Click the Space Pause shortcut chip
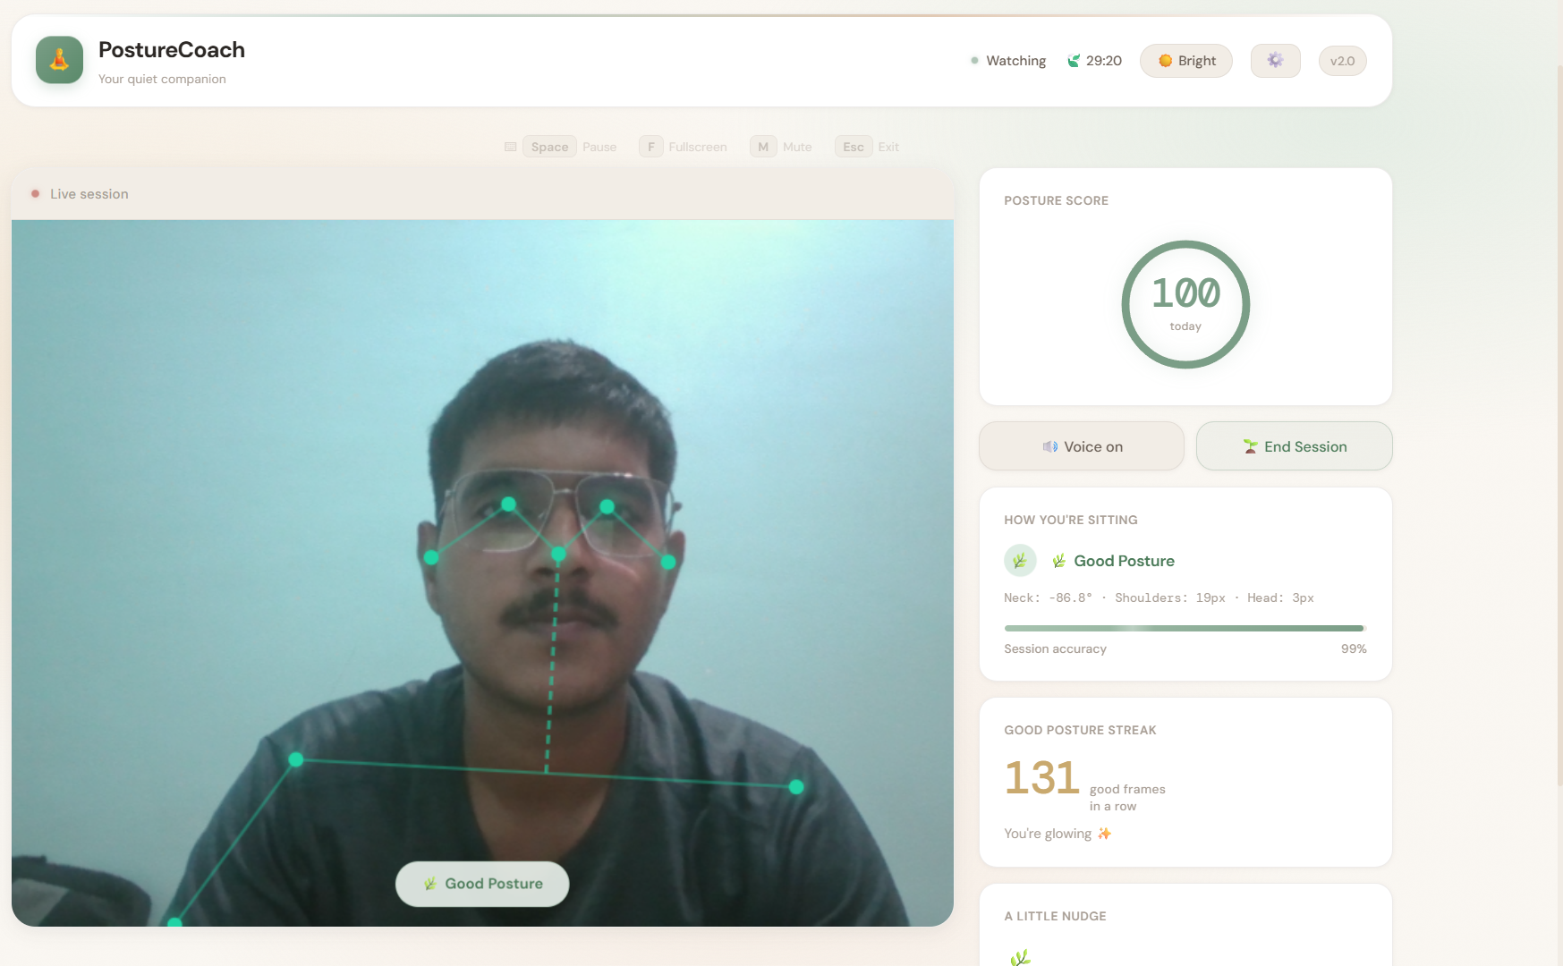The image size is (1563, 966). coord(548,146)
